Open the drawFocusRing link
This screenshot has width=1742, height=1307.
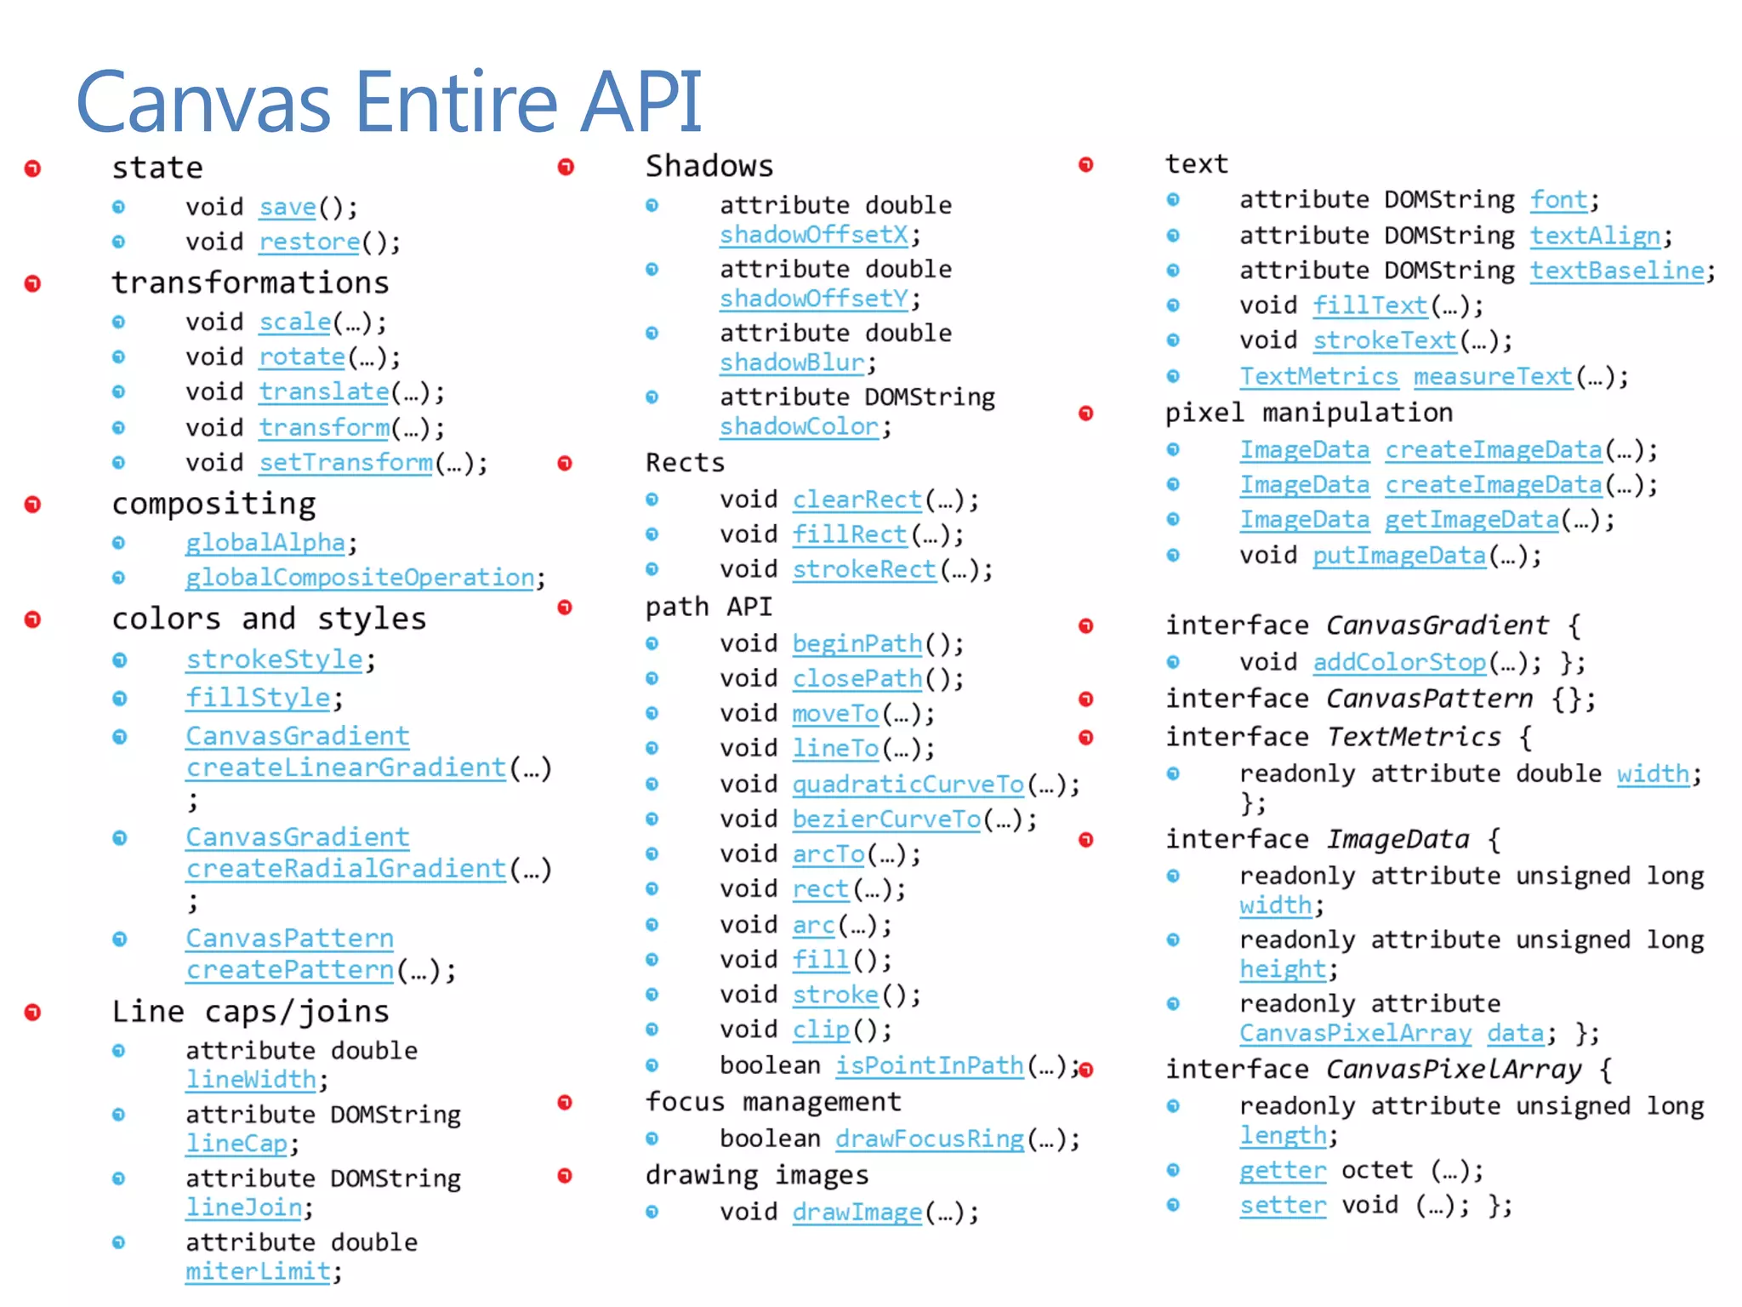coord(929,1139)
